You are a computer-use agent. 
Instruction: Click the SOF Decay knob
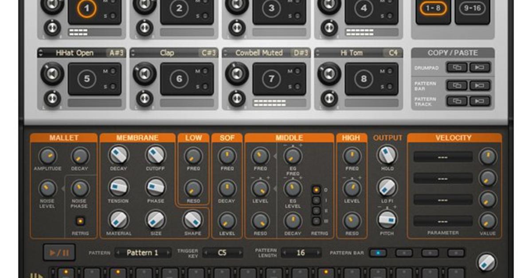[x=227, y=189]
